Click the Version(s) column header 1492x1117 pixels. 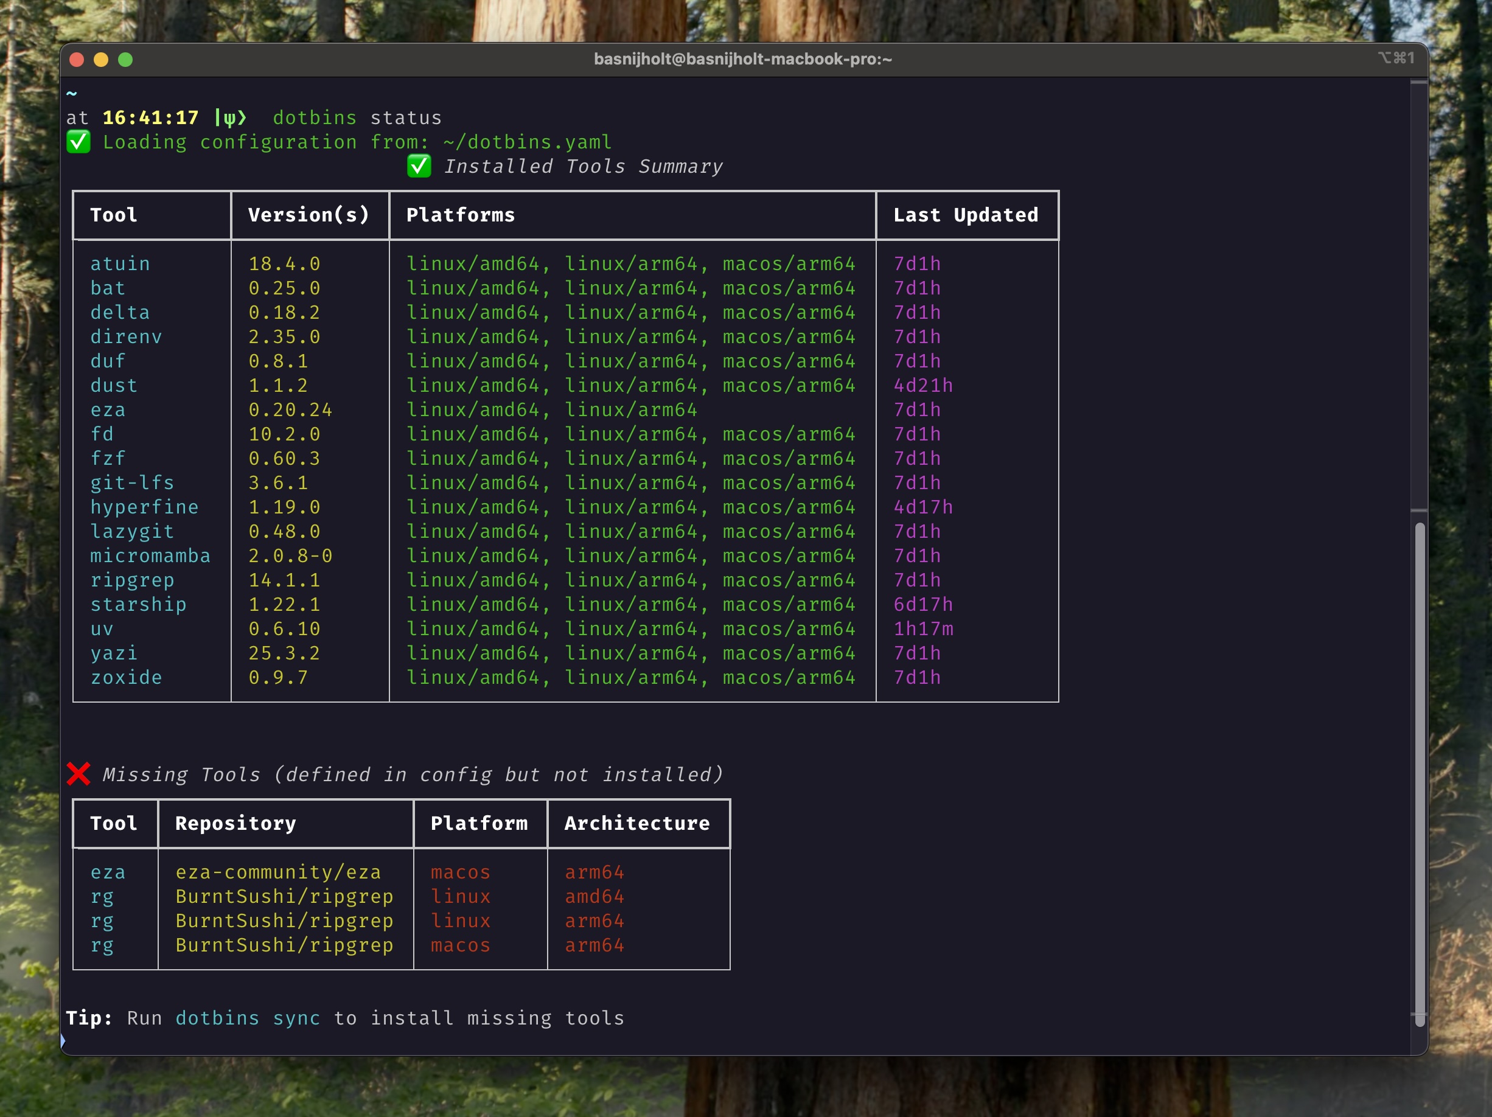309,215
